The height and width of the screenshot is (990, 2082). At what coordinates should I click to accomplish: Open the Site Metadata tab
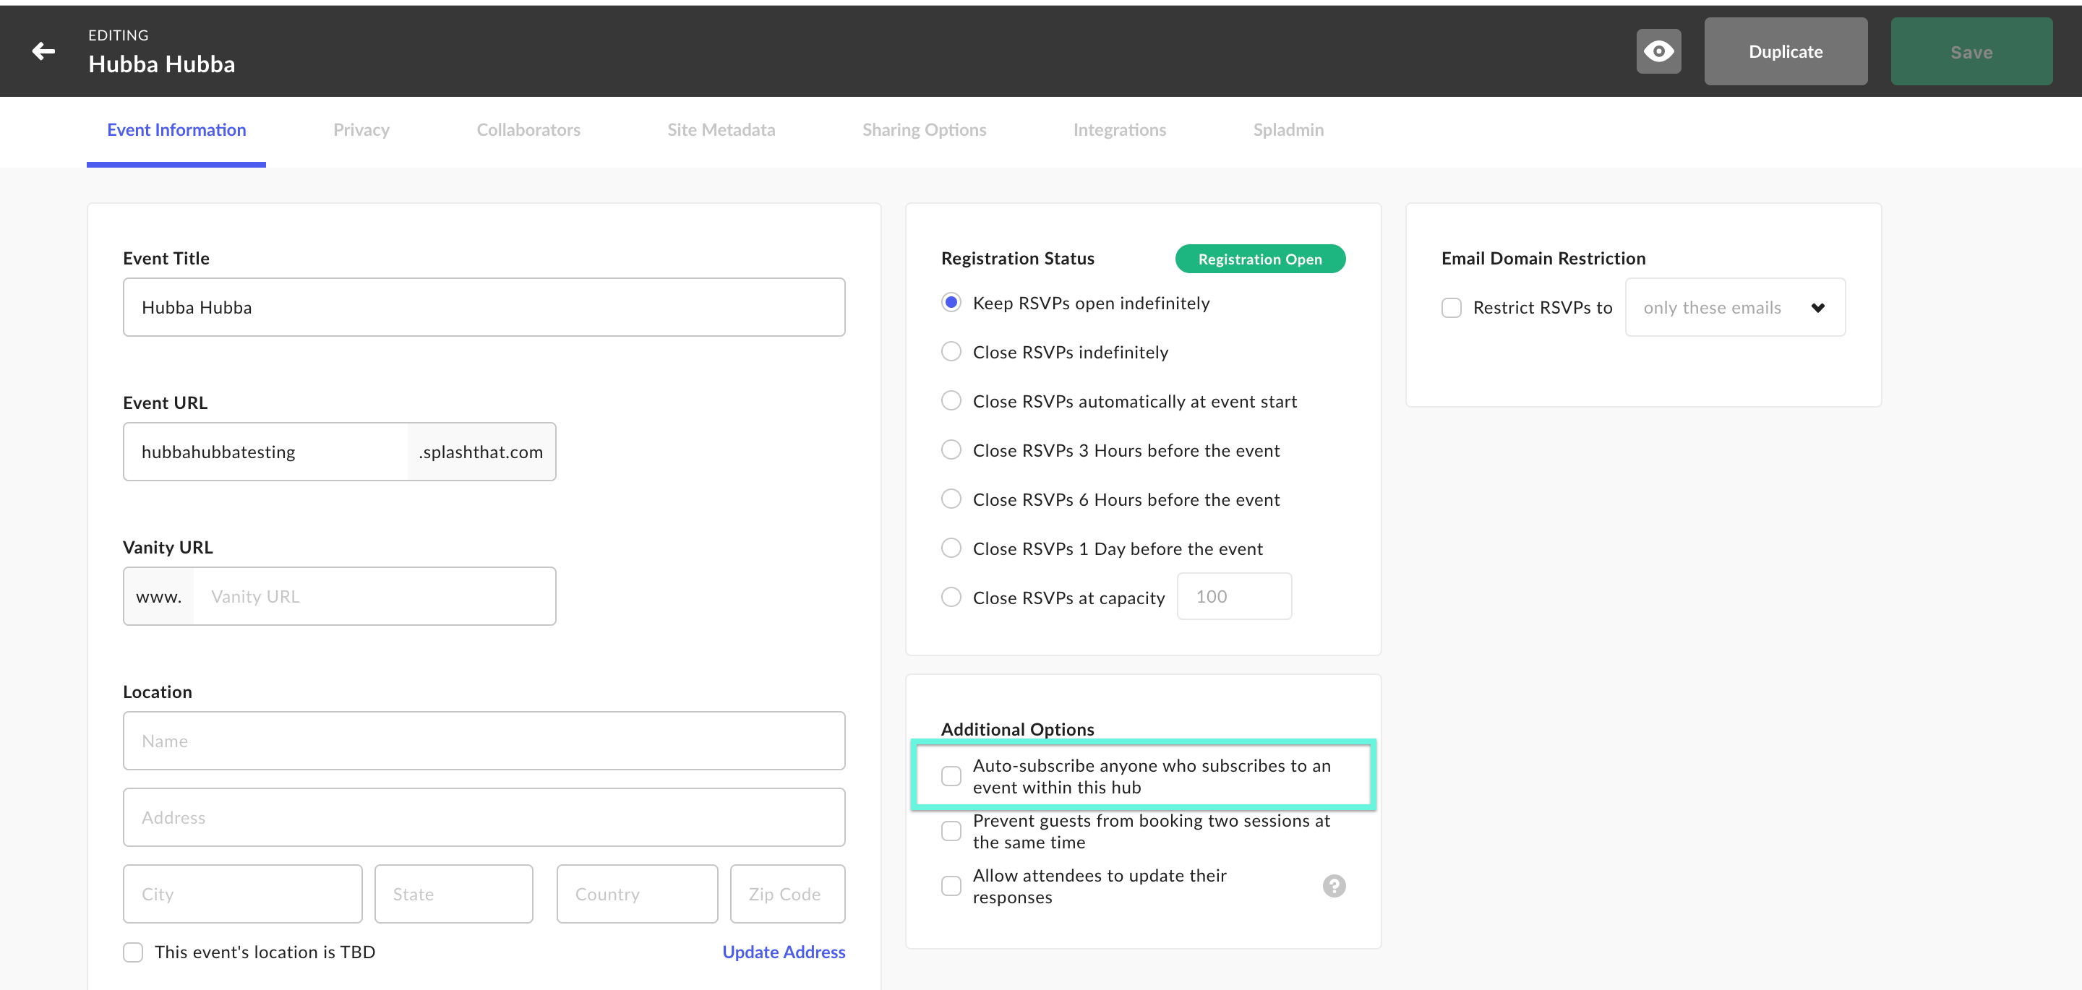click(x=721, y=129)
